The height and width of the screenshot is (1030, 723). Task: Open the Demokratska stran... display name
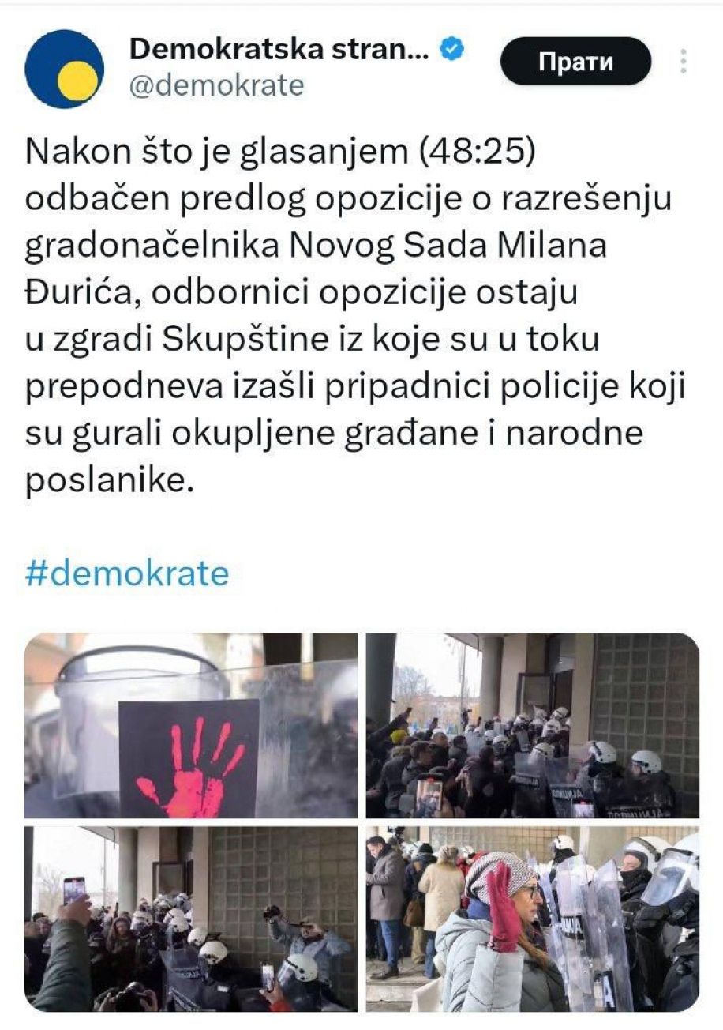(279, 49)
